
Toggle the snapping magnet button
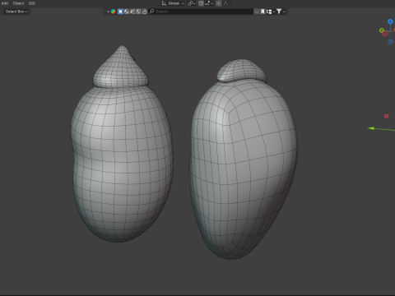pyautogui.click(x=201, y=3)
